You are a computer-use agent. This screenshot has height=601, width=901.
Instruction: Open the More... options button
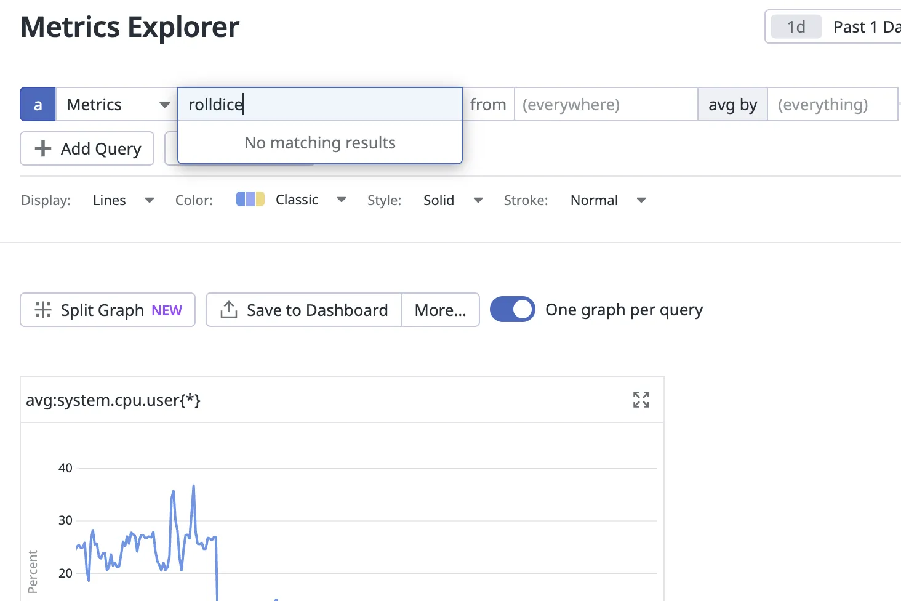point(441,310)
